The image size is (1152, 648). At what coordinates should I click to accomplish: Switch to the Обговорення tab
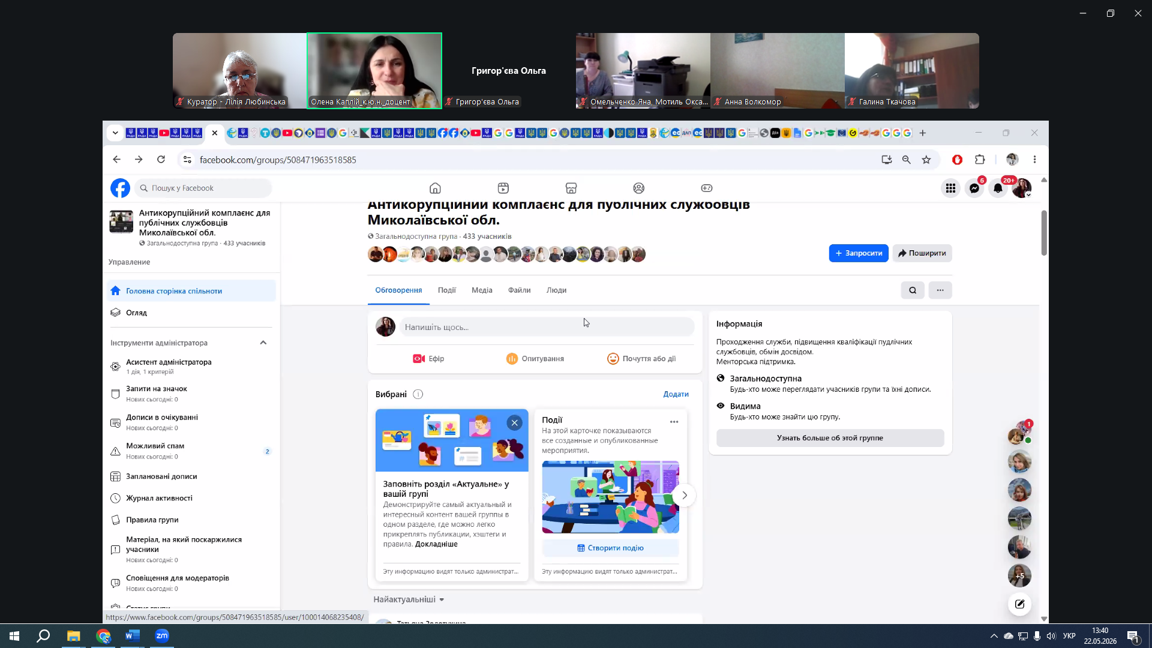(x=398, y=290)
